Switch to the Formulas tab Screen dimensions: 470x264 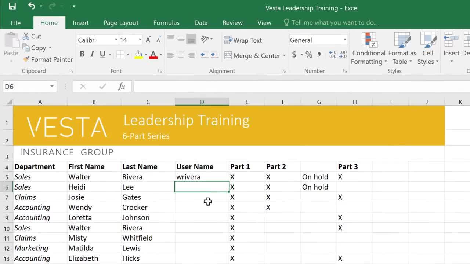(166, 23)
